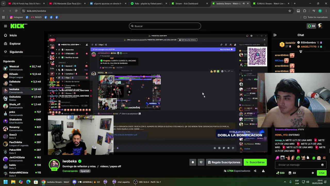Select pink popsicle emote in quick emotes

277,158
